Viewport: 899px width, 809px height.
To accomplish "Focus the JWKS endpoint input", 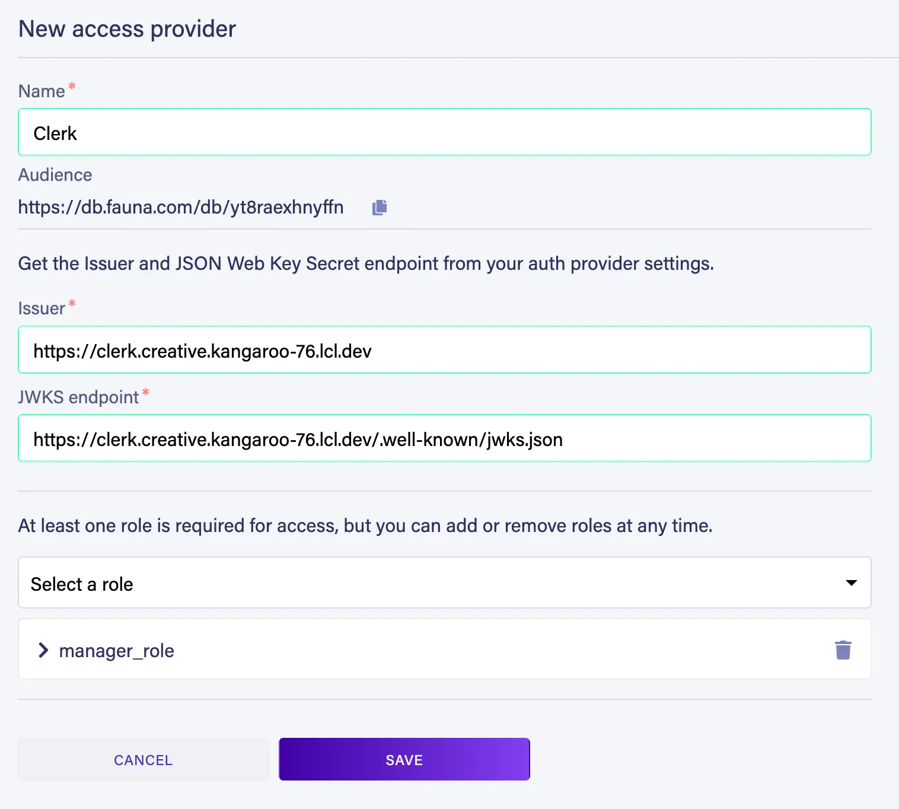I will click(445, 438).
